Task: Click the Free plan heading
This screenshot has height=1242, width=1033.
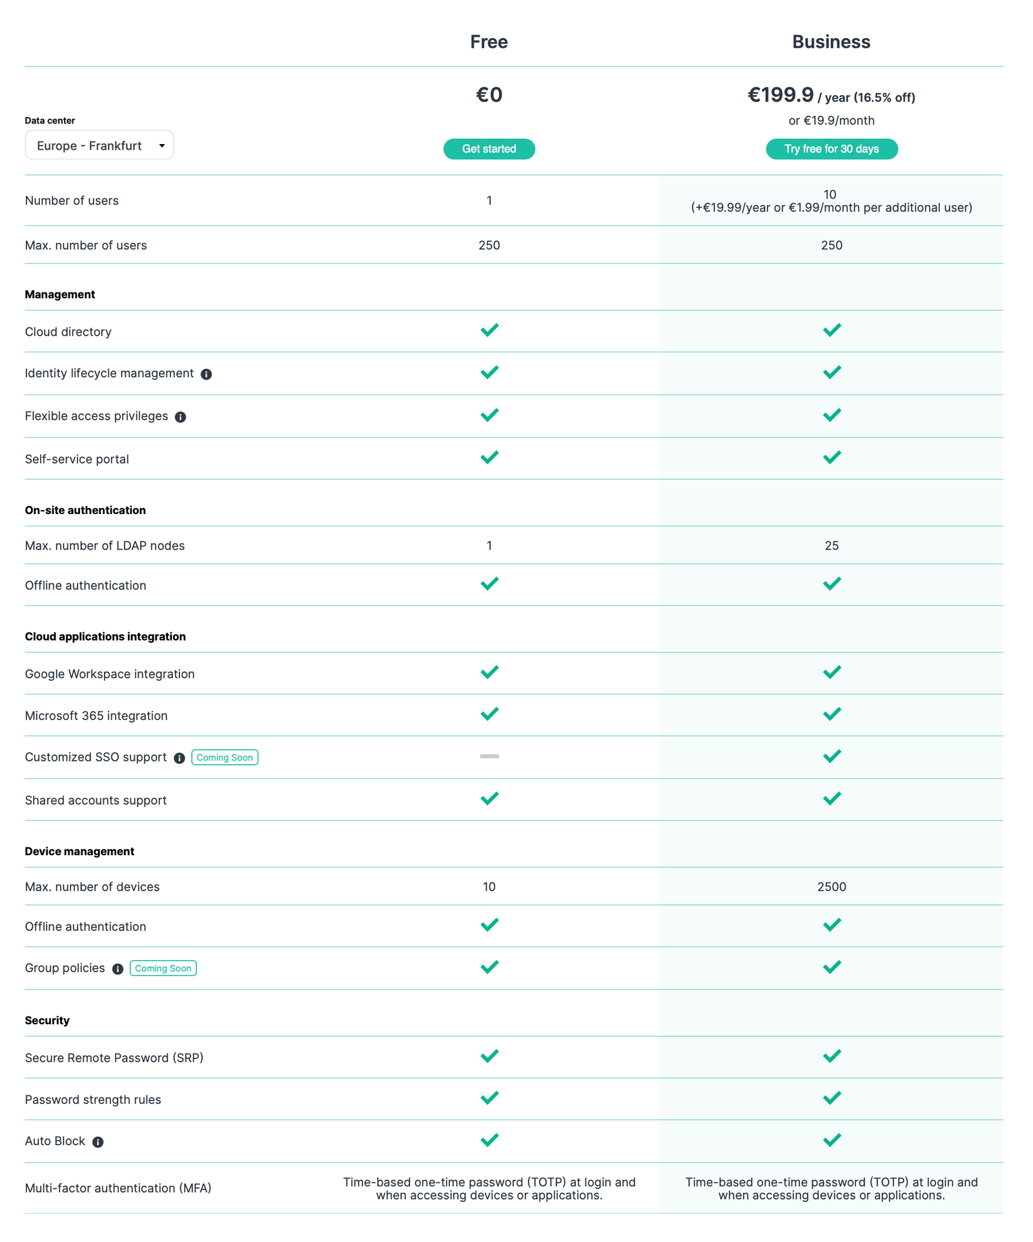Action: (489, 42)
